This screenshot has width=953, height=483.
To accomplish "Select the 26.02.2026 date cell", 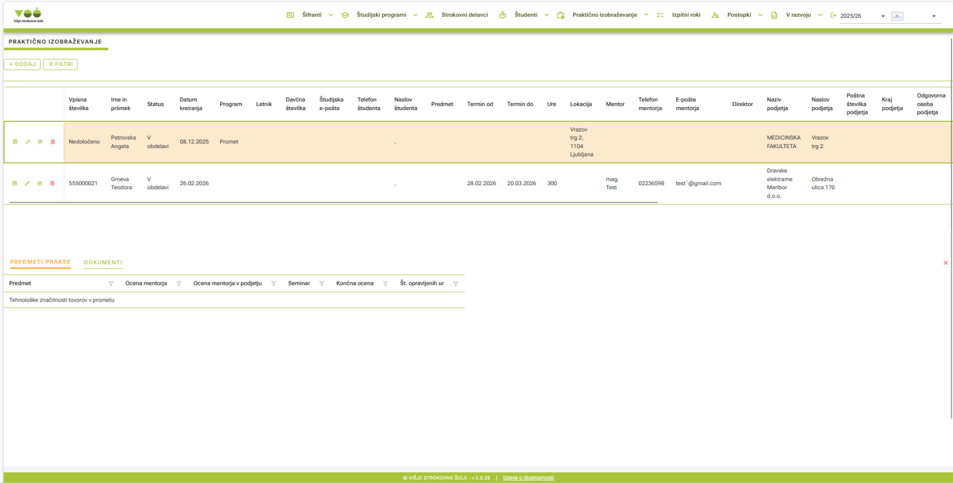I will 194,184.
